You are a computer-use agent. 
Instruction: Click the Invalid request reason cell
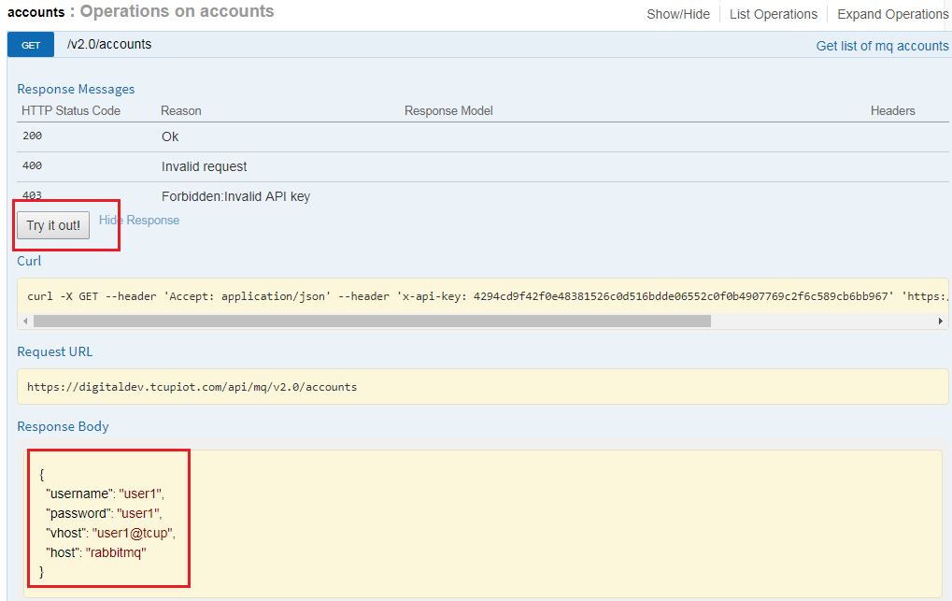[204, 166]
